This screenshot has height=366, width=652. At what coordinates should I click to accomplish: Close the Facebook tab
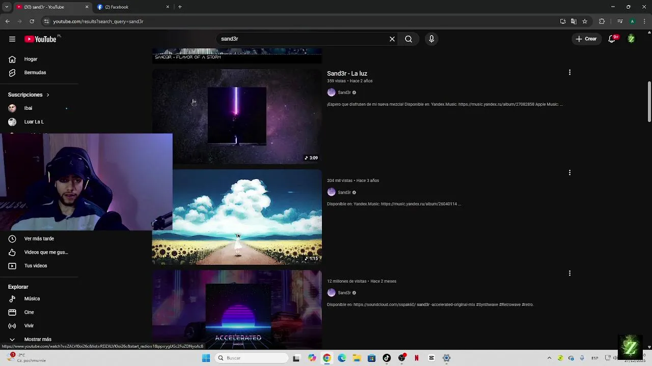tap(168, 7)
